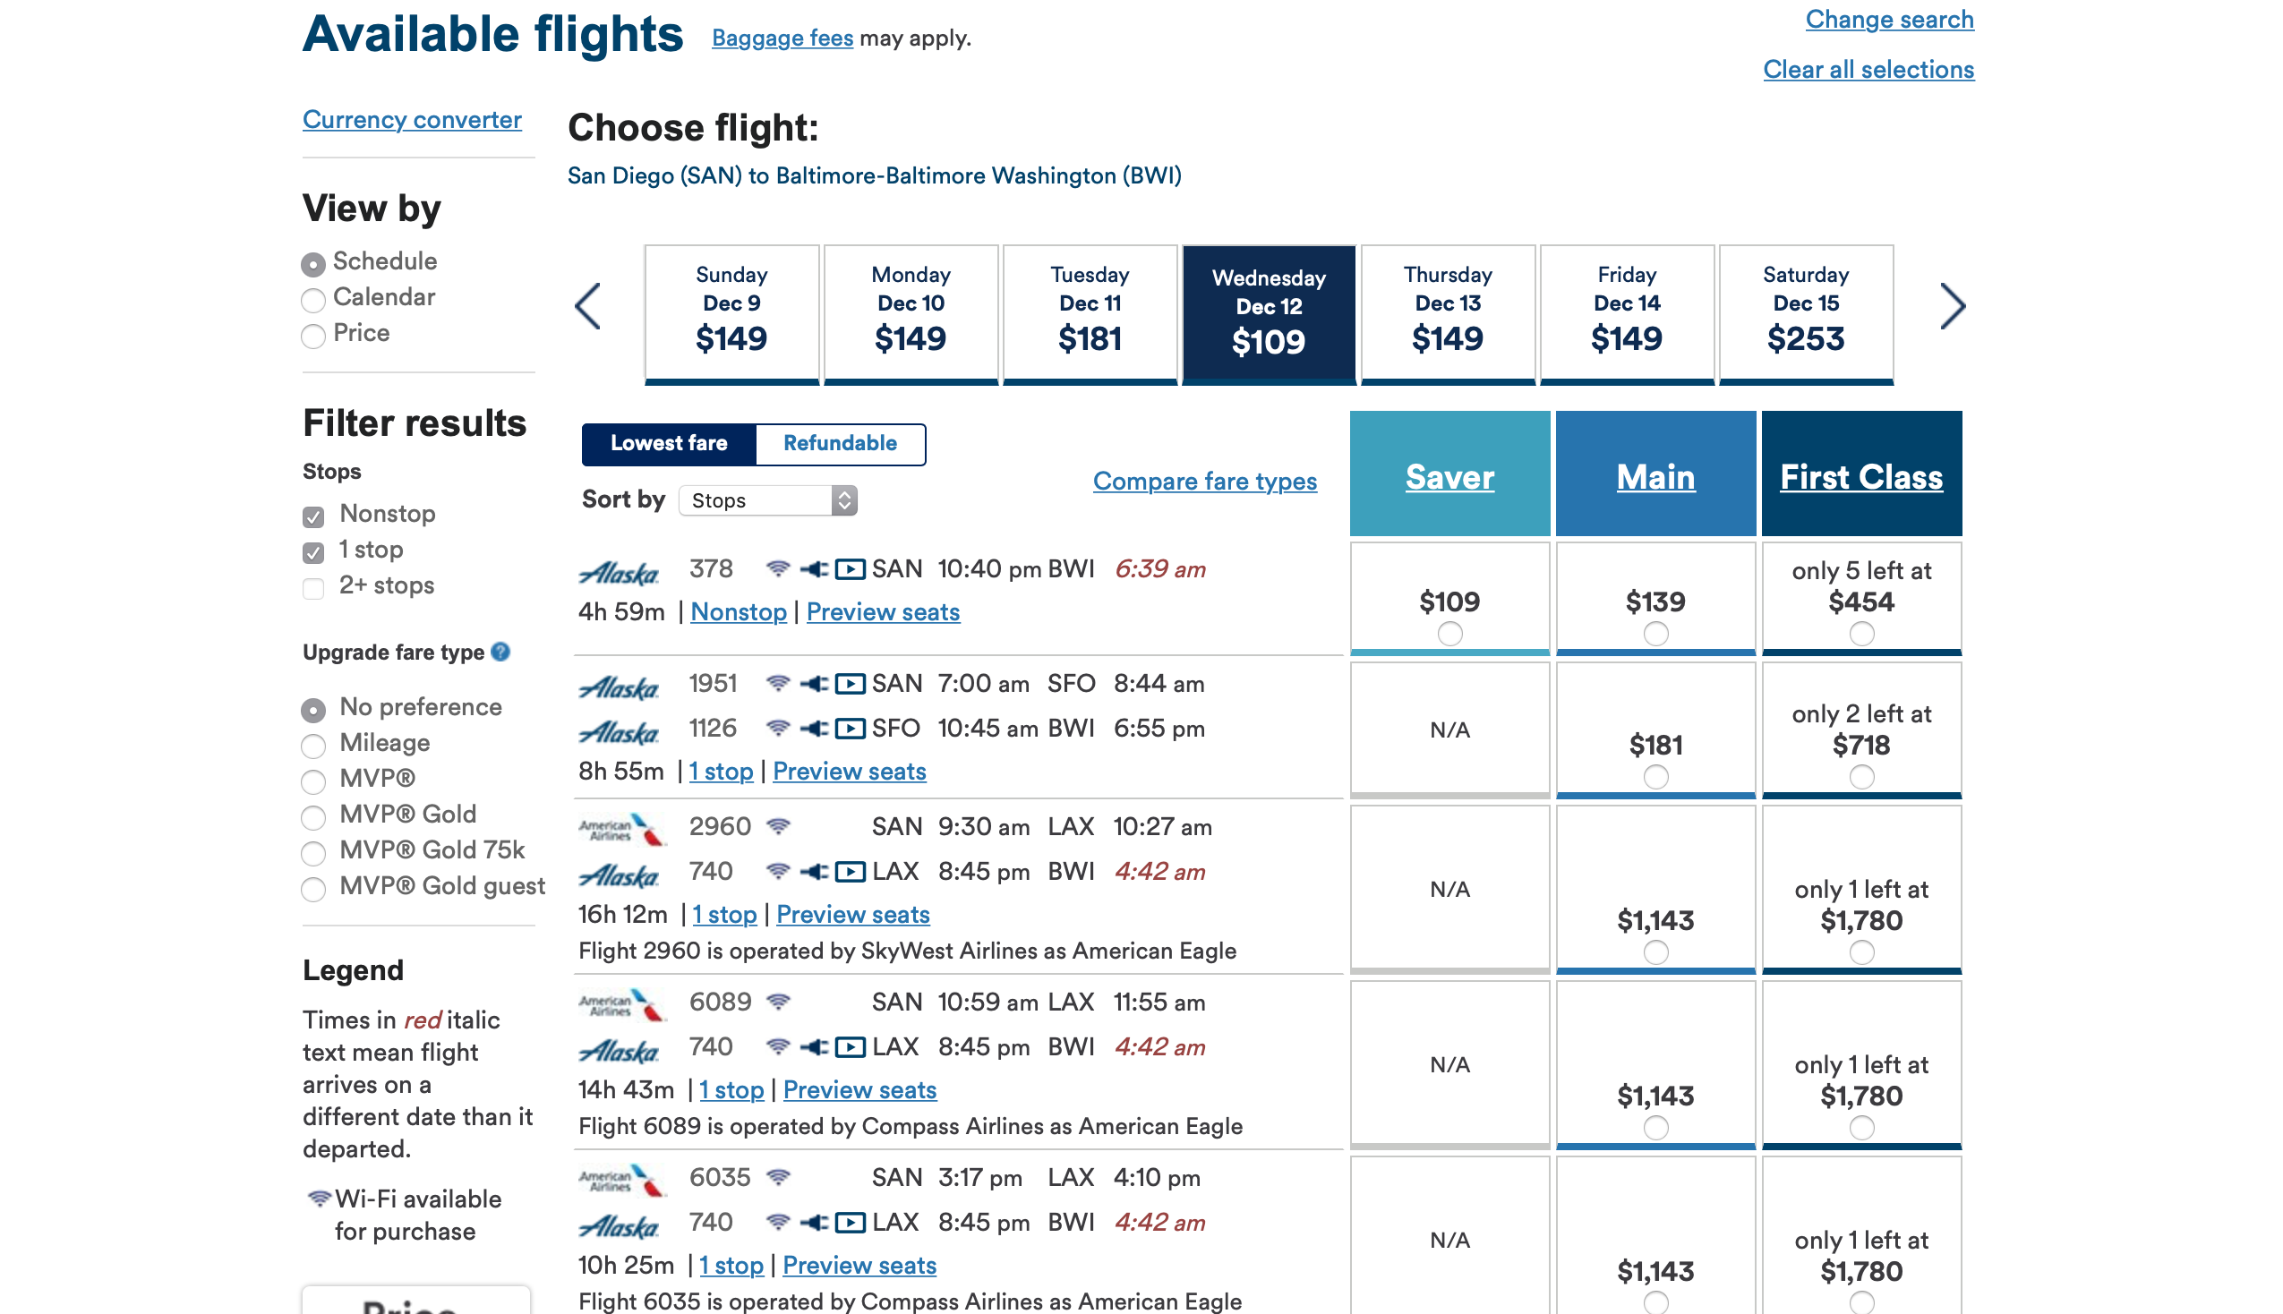This screenshot has width=2283, height=1314.
Task: Click the Clear all selections link
Action: point(1868,70)
